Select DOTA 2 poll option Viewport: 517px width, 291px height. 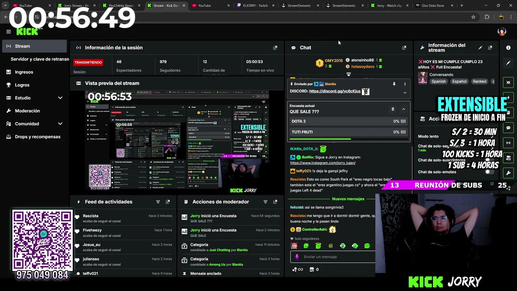(349, 121)
